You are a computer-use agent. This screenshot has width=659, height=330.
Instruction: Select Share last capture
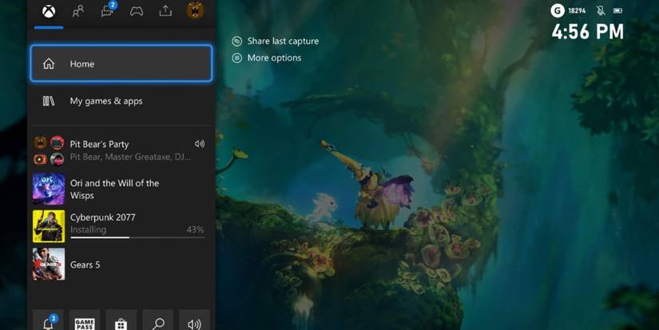point(276,42)
